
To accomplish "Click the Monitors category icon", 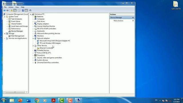I will pos(35,36).
